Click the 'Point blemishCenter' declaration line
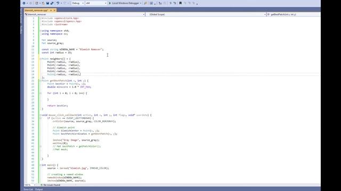 click(x=76, y=131)
